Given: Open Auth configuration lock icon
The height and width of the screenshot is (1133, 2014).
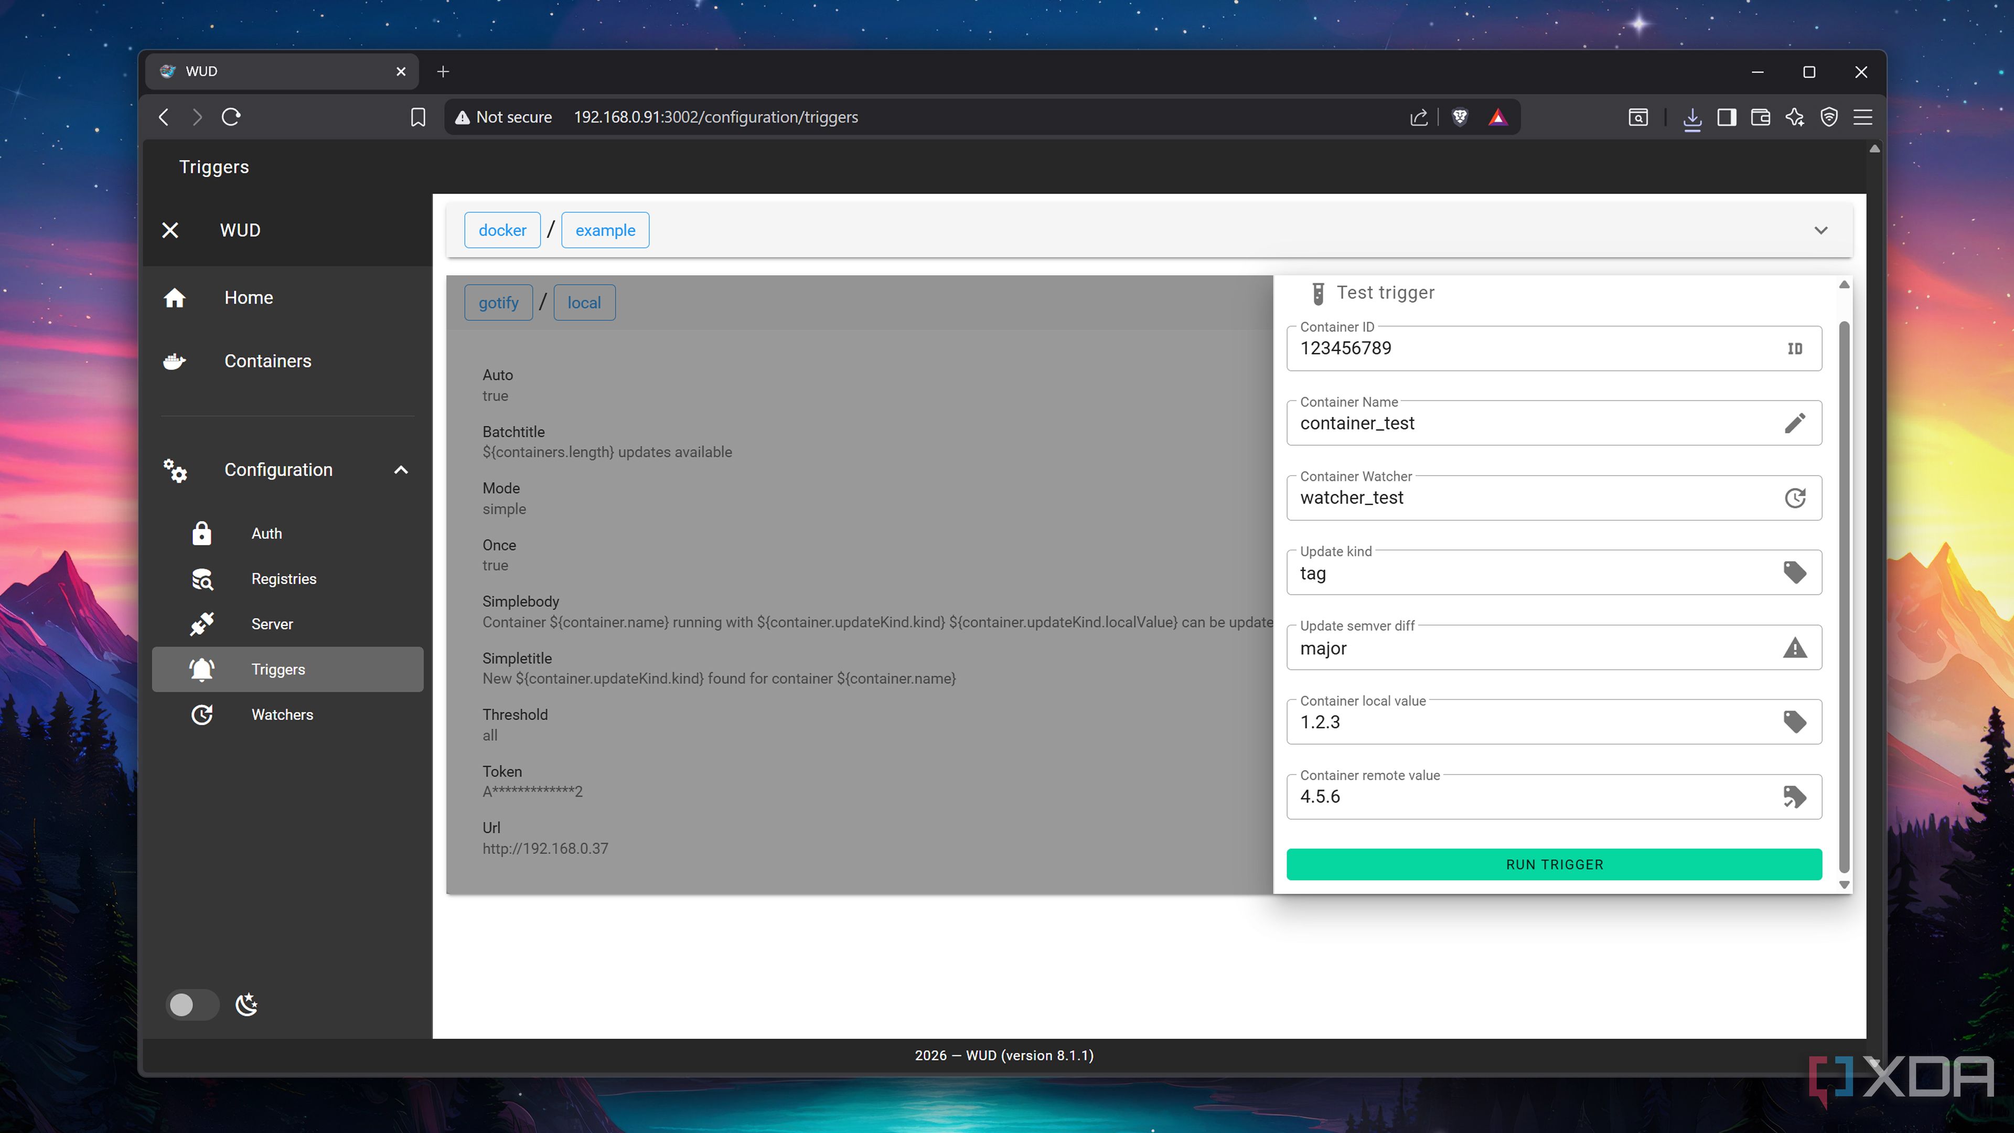Looking at the screenshot, I should point(202,533).
